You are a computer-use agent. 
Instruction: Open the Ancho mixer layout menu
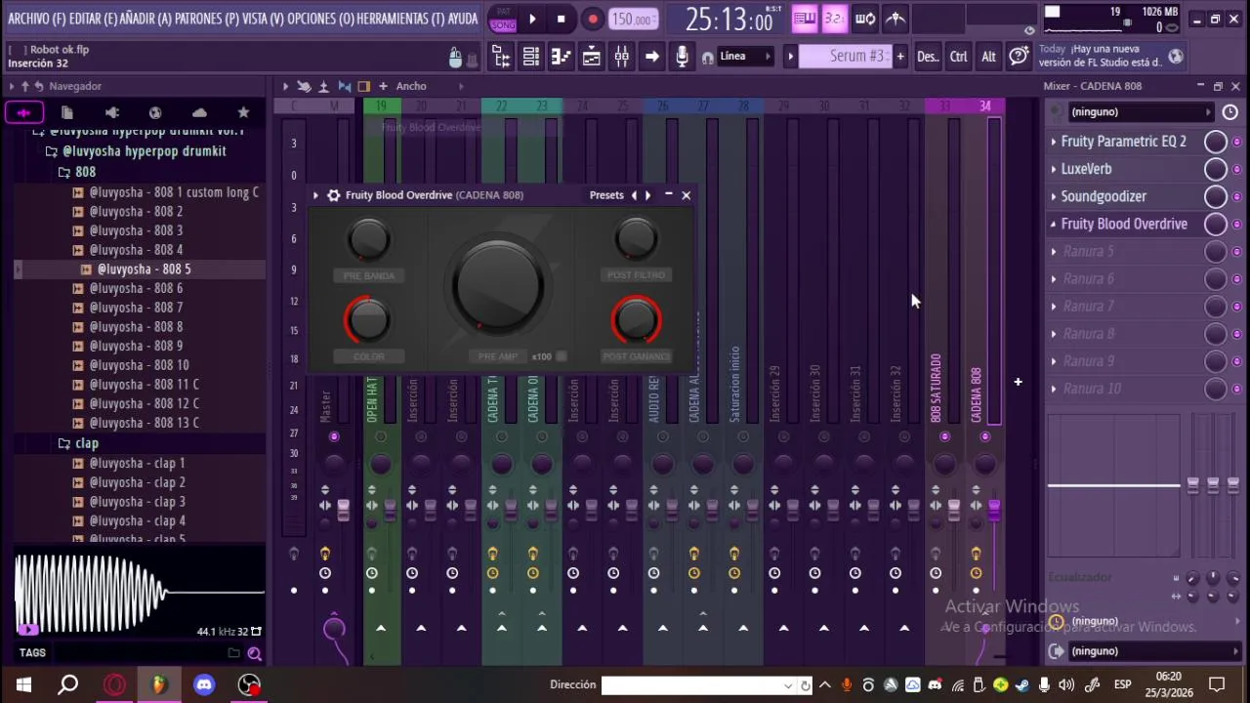(x=411, y=86)
